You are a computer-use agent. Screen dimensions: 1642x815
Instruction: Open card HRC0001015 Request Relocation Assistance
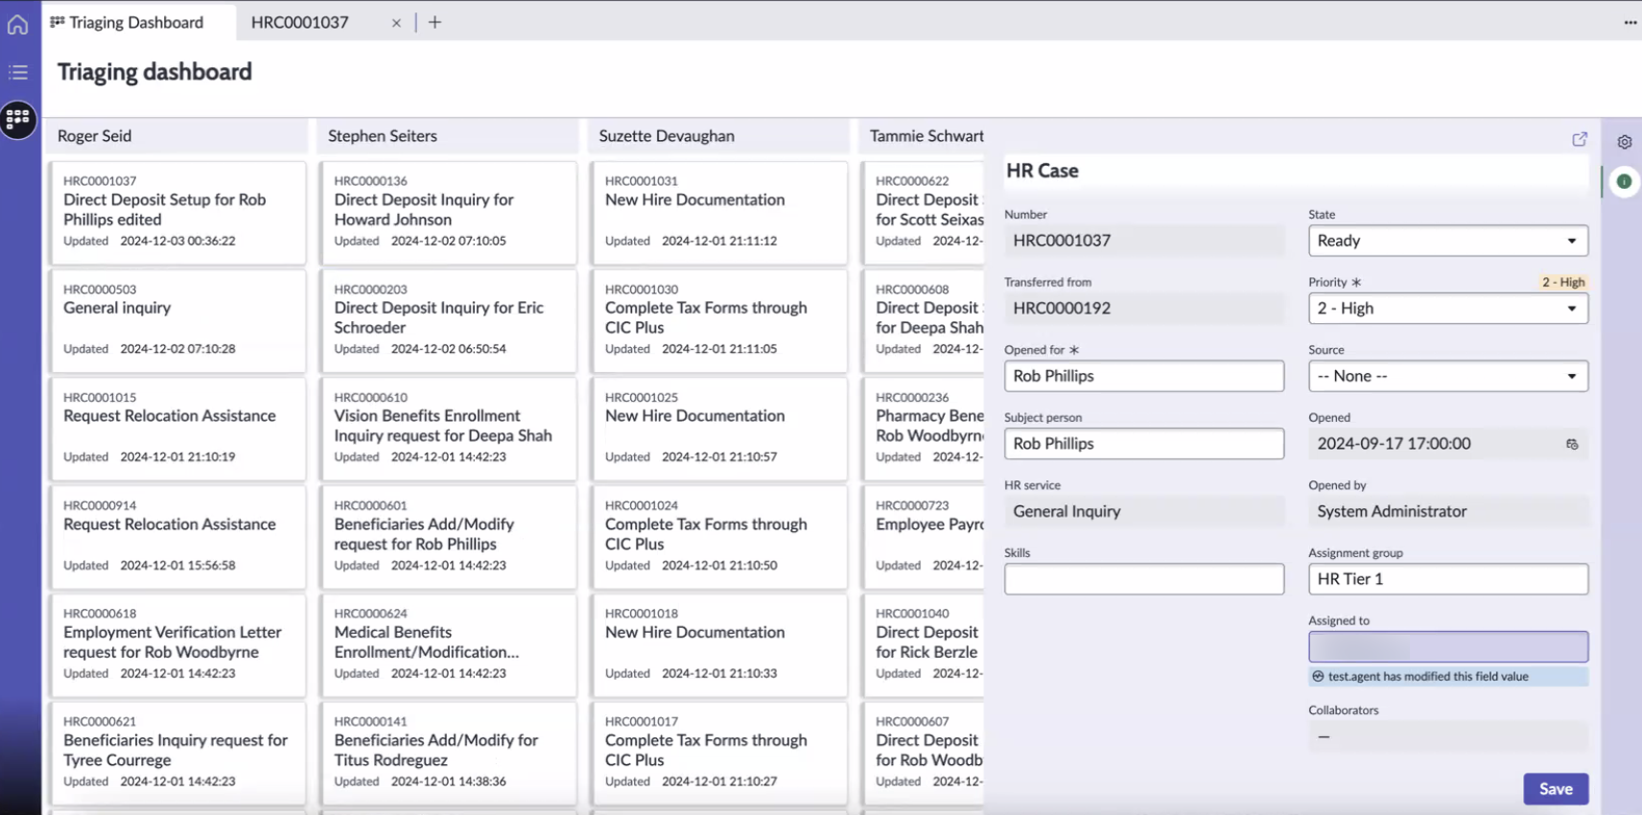[177, 430]
